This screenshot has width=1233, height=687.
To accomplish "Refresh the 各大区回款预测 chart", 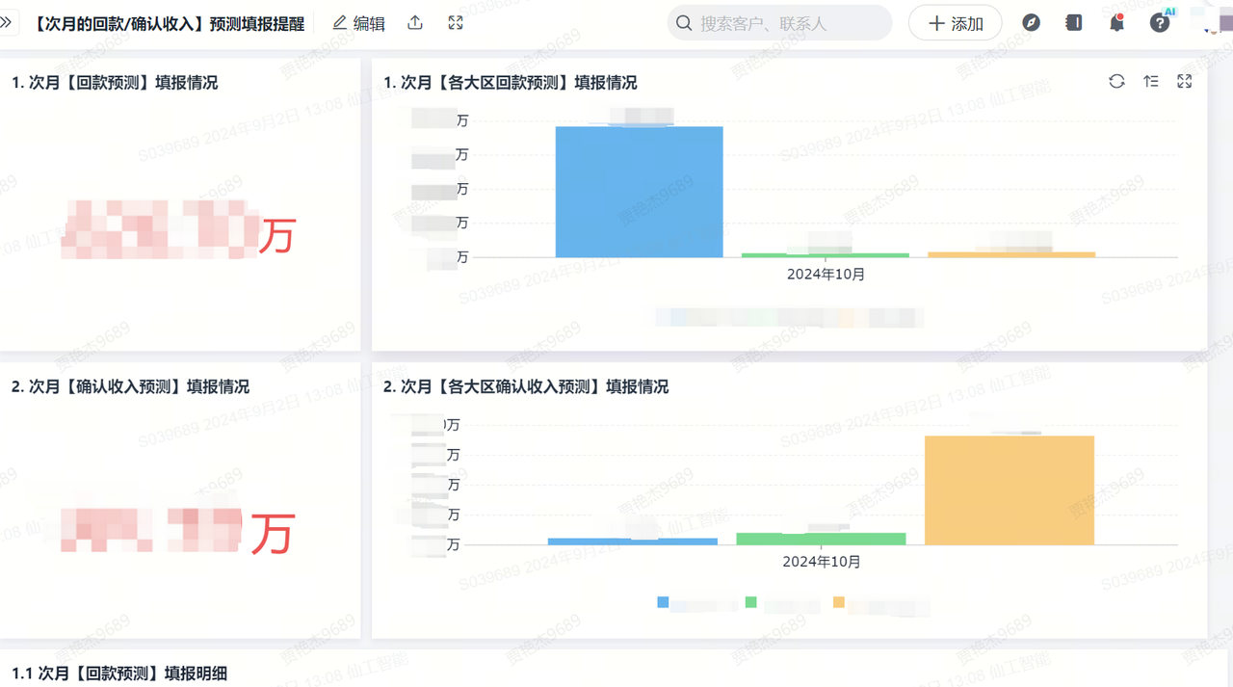I will click(x=1116, y=82).
